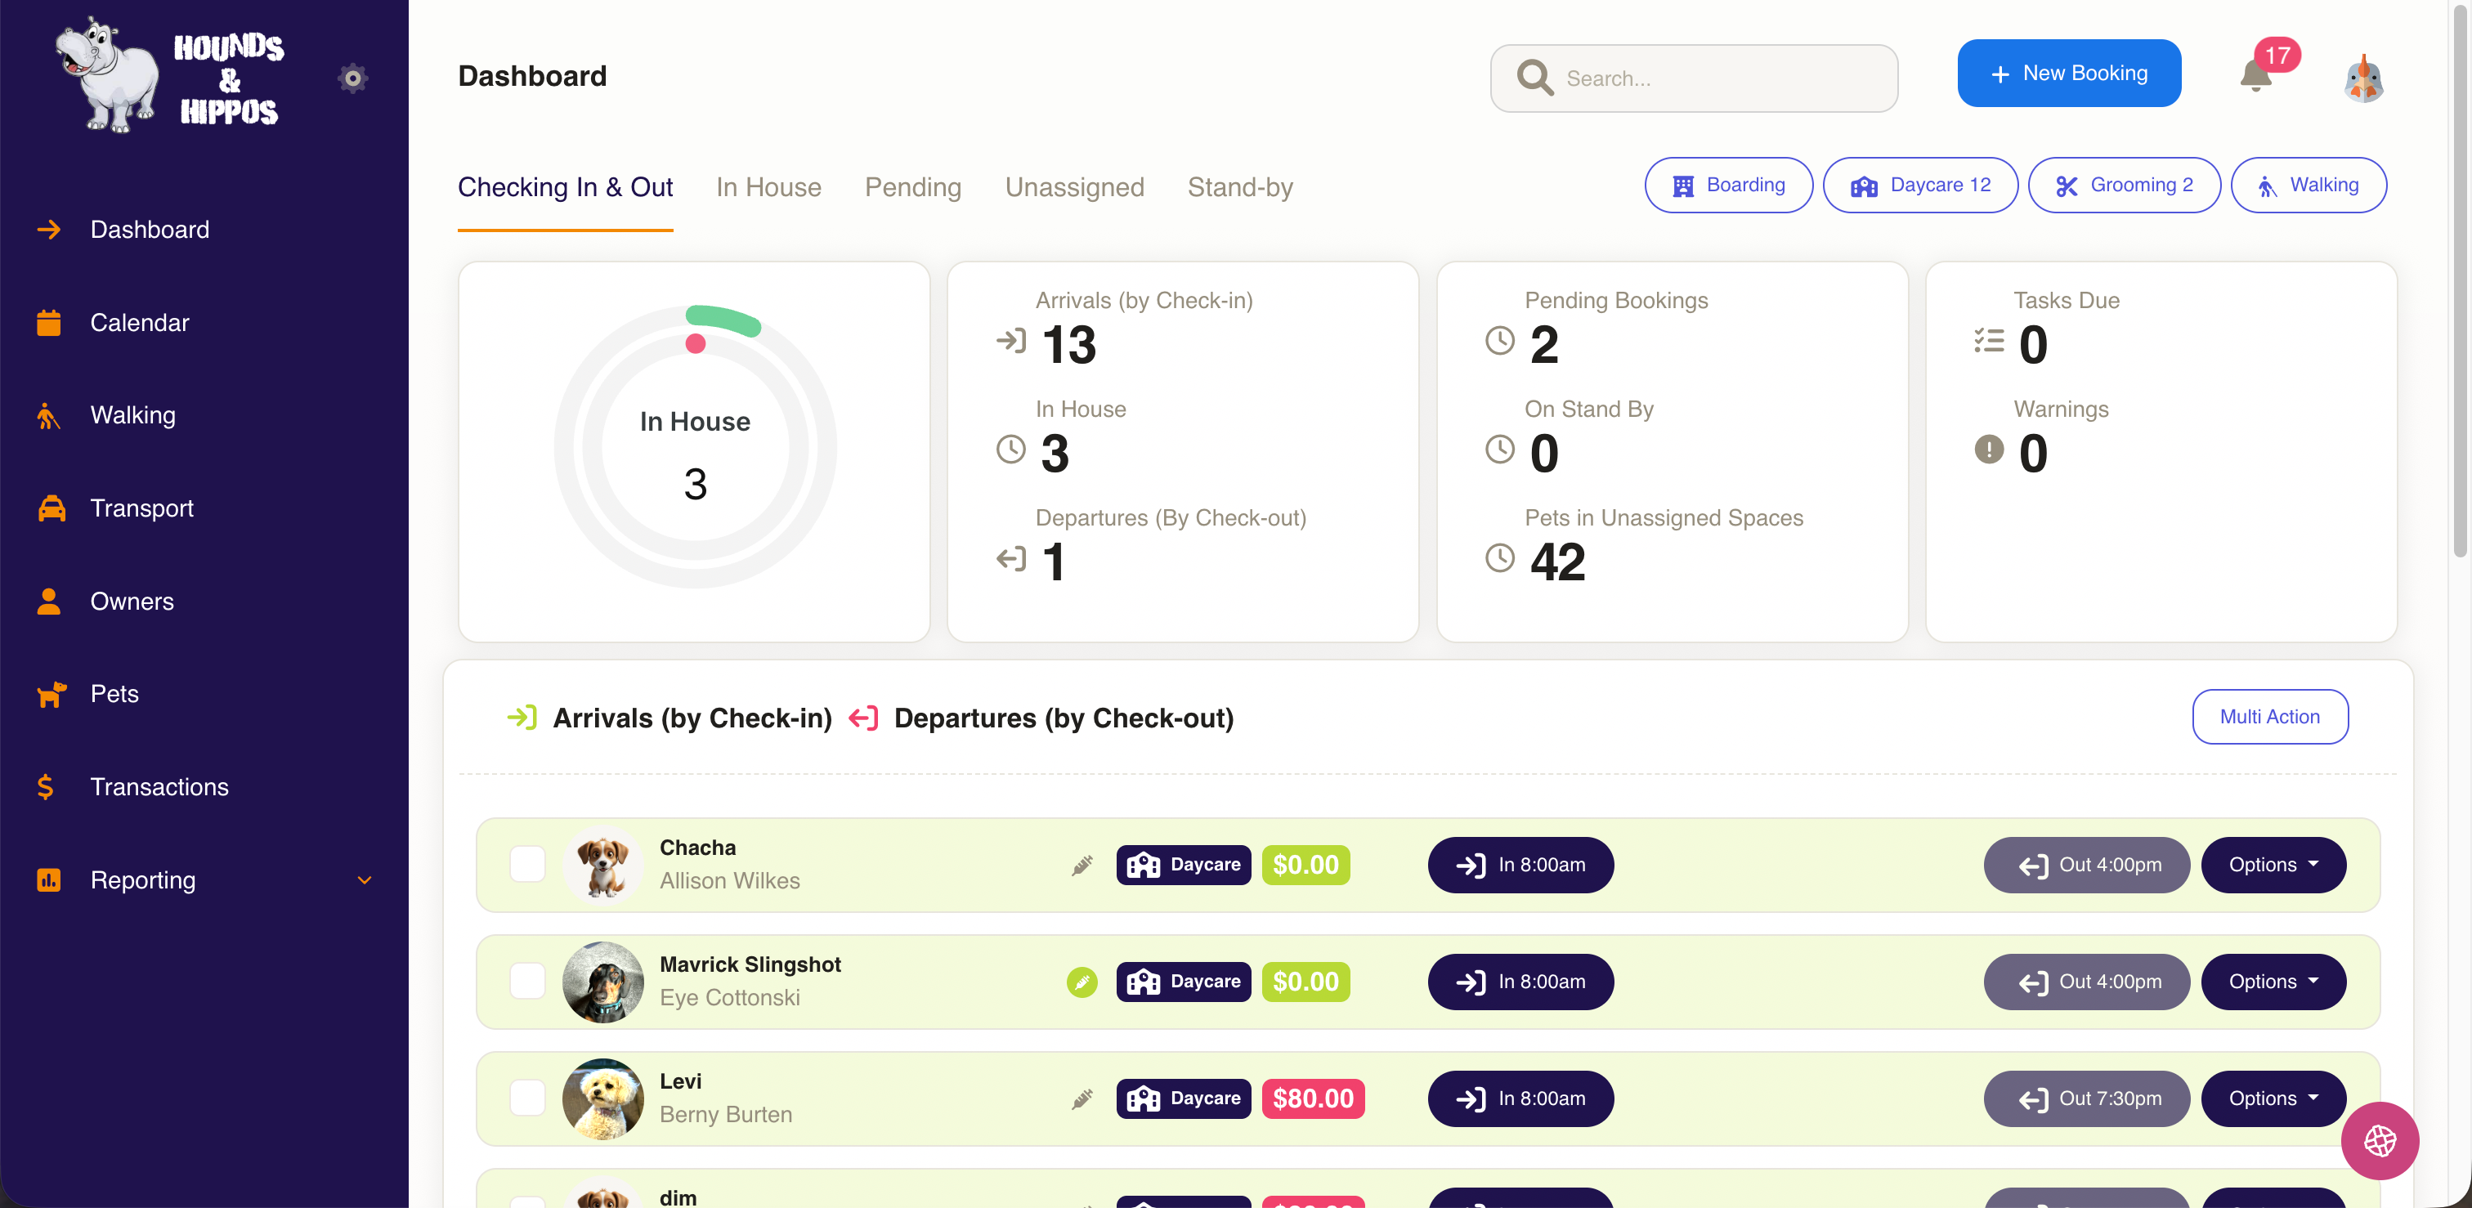The width and height of the screenshot is (2472, 1208).
Task: Tick the checkbox for Chacha
Action: [526, 865]
